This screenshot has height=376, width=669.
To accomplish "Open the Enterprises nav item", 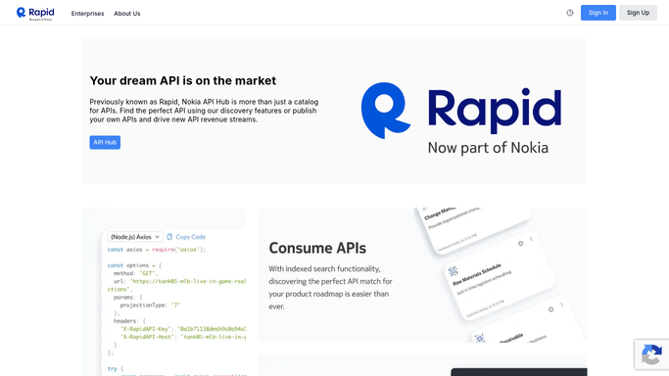I will pos(87,13).
